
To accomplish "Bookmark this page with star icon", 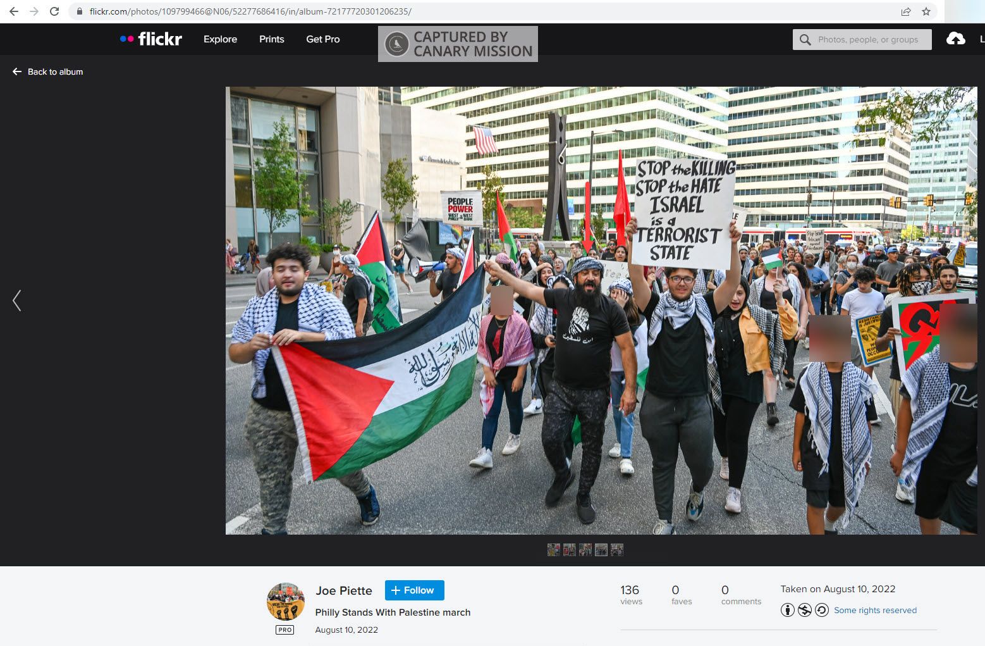I will coord(926,11).
